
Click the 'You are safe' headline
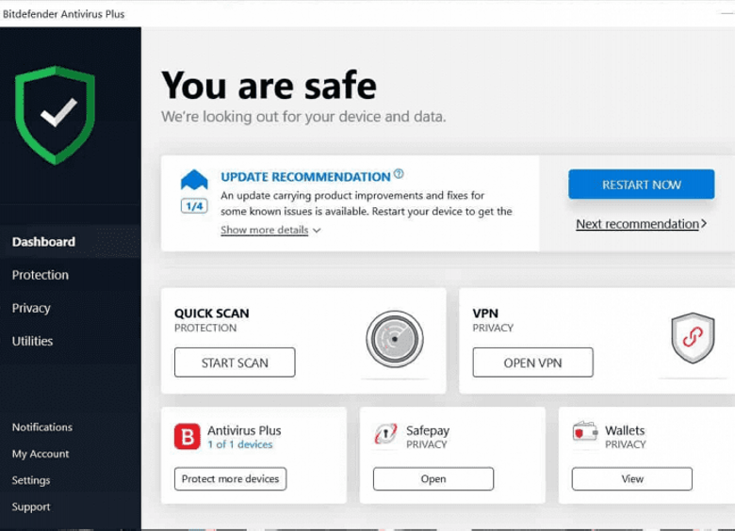(269, 86)
